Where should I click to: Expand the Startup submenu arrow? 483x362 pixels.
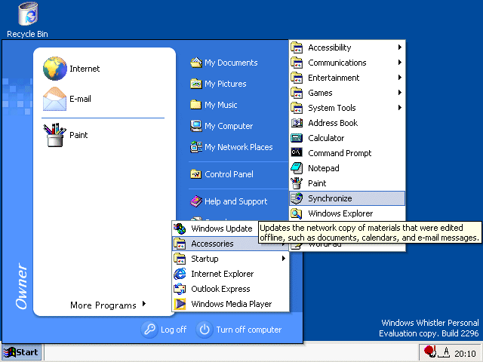[x=284, y=258]
